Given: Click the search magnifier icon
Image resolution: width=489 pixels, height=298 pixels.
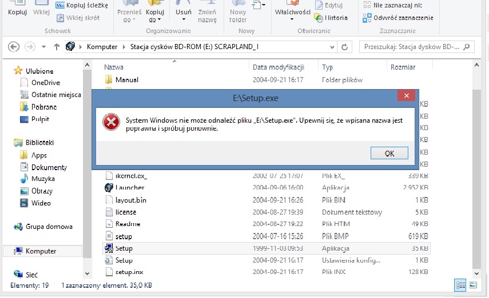Looking at the screenshot, I should pyautogui.click(x=466, y=47).
